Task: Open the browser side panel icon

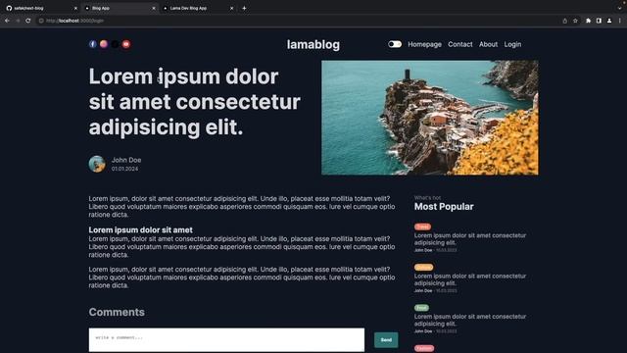Action: pos(599,21)
